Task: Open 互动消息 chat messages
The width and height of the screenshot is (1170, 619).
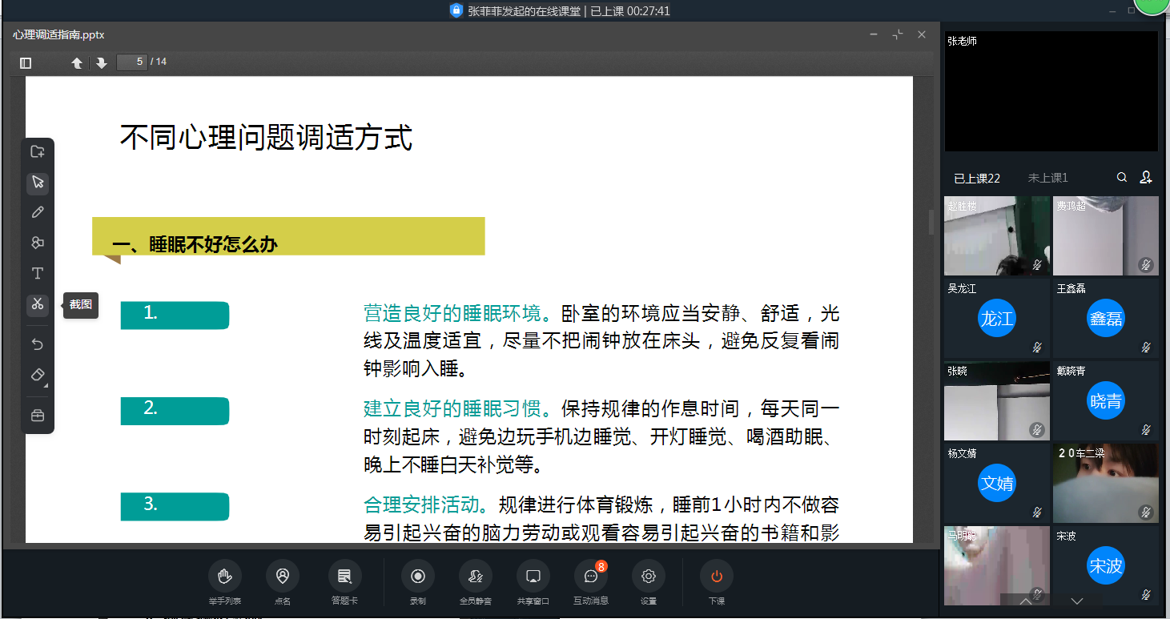Action: (x=591, y=576)
